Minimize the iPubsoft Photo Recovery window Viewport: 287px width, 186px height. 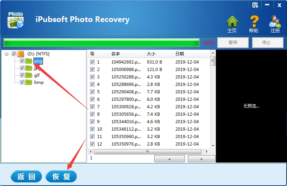(x=267, y=5)
